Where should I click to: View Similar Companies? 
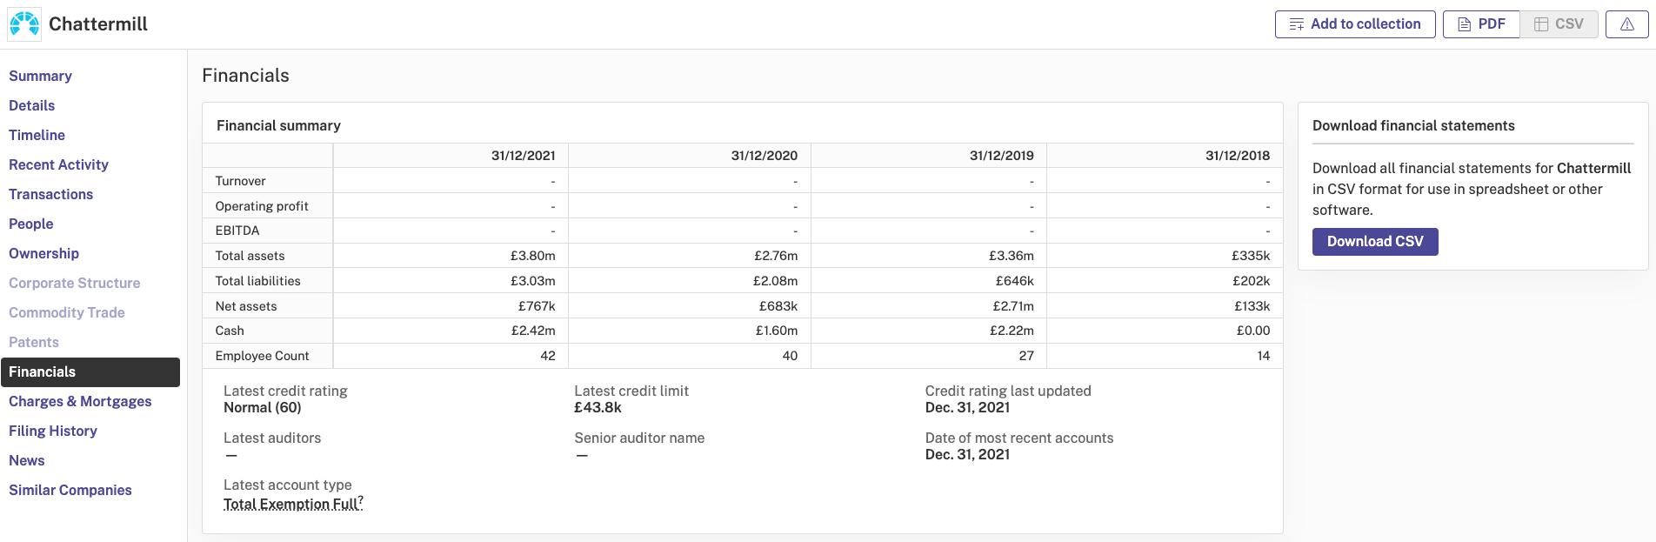(70, 491)
